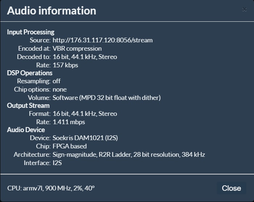The width and height of the screenshot is (254, 202).
Task: Click the 157 kbps rate value
Action: [x=65, y=65]
